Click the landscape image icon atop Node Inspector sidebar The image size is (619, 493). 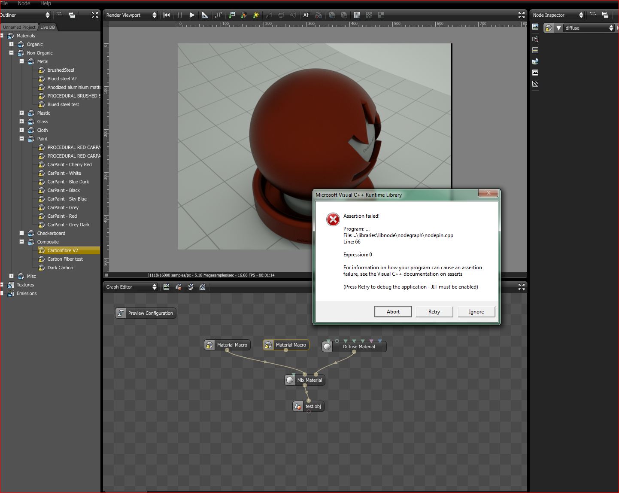point(535,27)
